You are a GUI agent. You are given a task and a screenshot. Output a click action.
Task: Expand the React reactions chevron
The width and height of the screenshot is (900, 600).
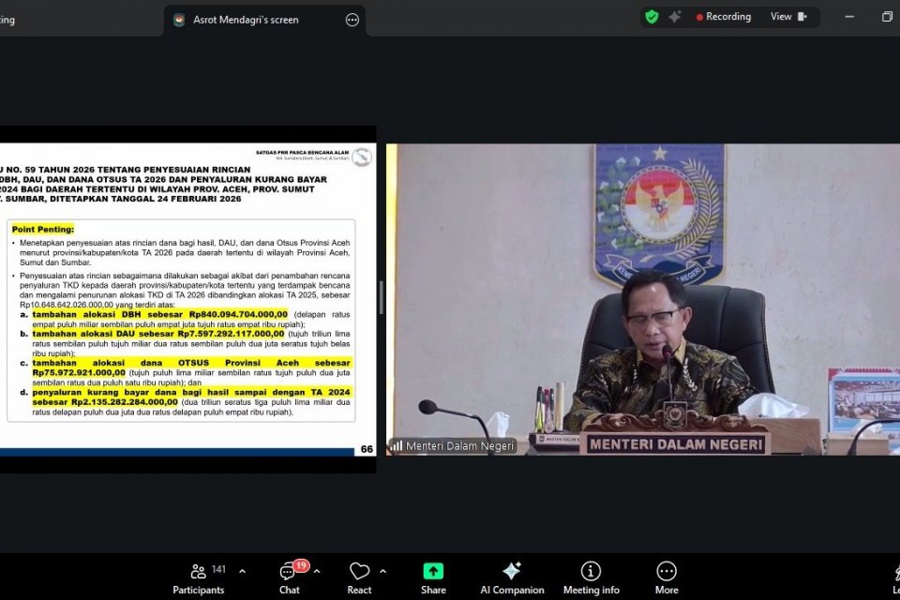[382, 570]
